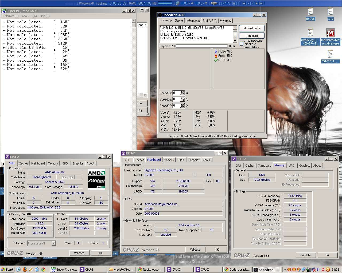
Task: Click network monitor icon on top toolbar
Action: coord(177,3)
